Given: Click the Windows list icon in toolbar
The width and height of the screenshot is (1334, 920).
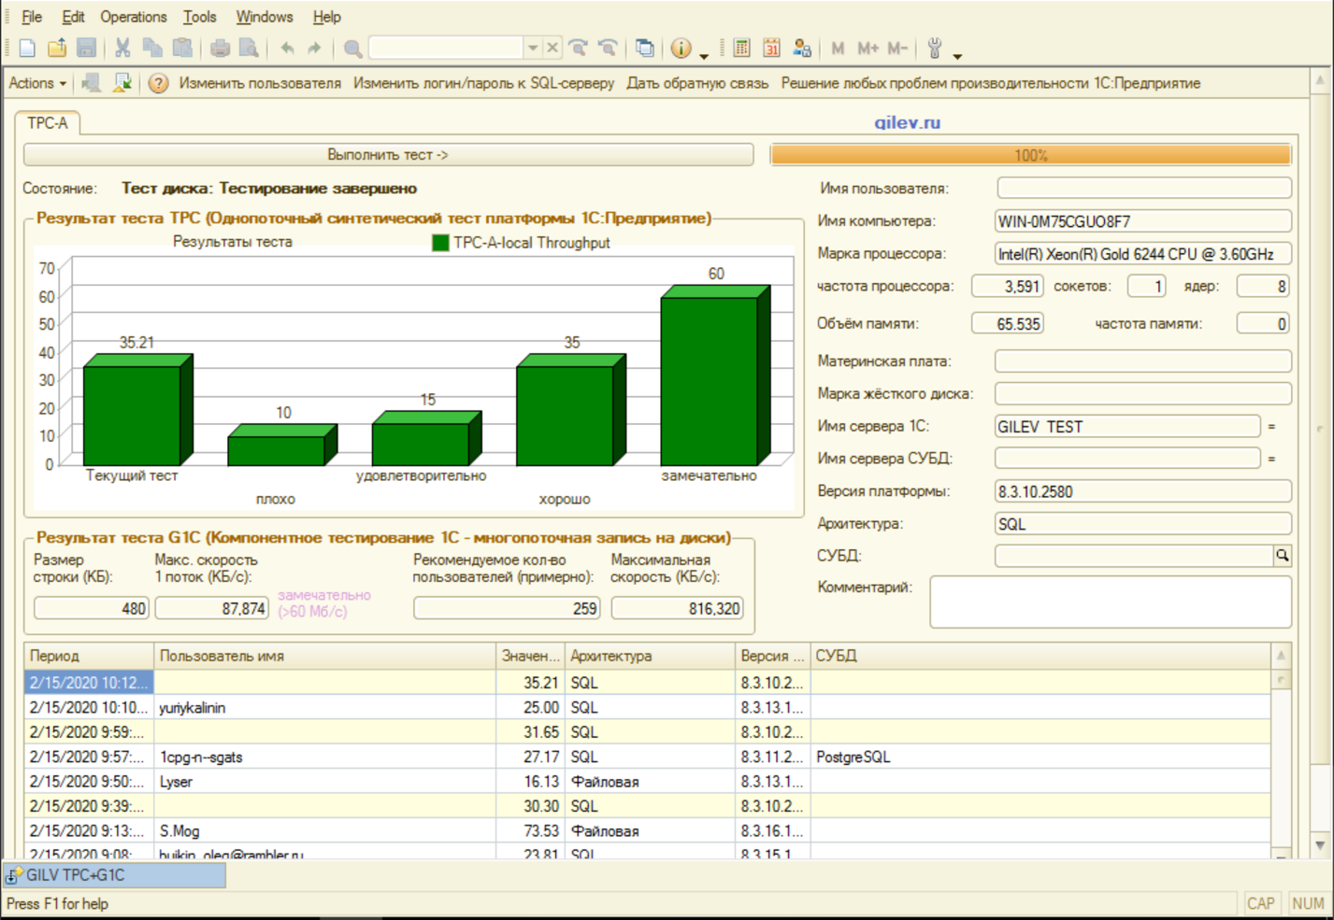Looking at the screenshot, I should [x=645, y=48].
